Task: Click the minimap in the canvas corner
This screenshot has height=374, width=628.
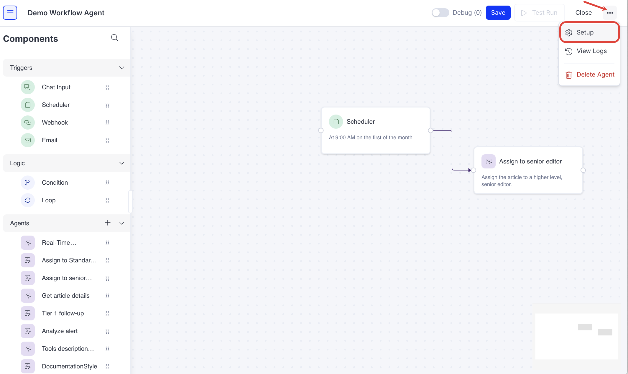Action: point(576,336)
